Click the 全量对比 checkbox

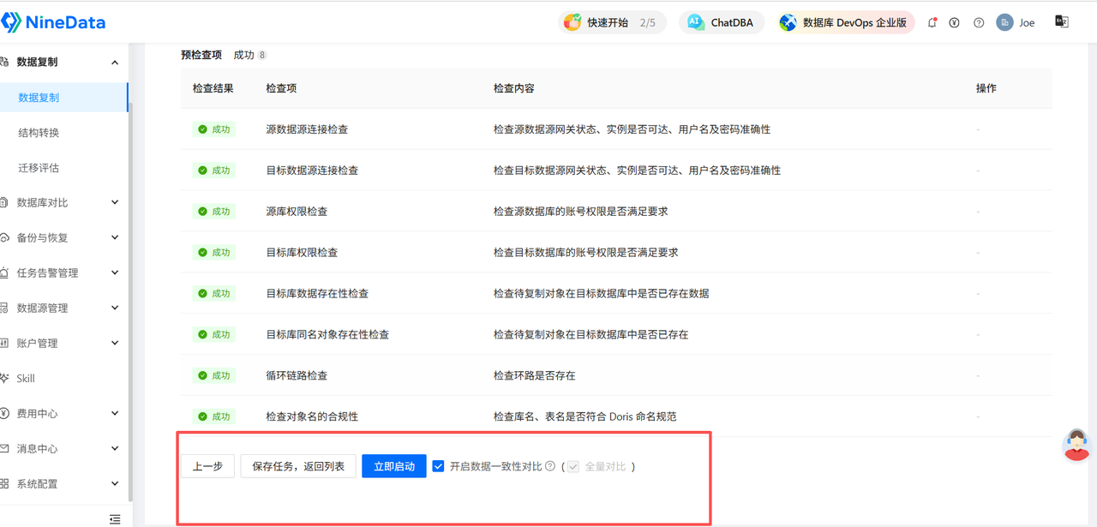pos(573,466)
